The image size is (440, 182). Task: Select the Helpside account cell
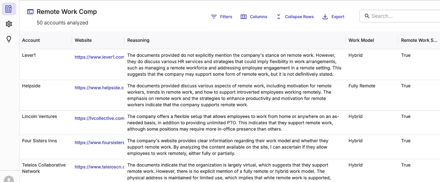(31, 86)
